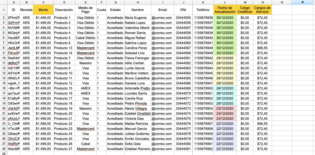Click the Cuota header cell
Screen dimensions: 315x155
[101, 10]
